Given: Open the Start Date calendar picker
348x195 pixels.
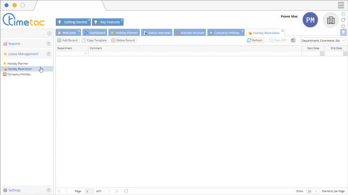Looking at the screenshot, I should coord(322,54).
